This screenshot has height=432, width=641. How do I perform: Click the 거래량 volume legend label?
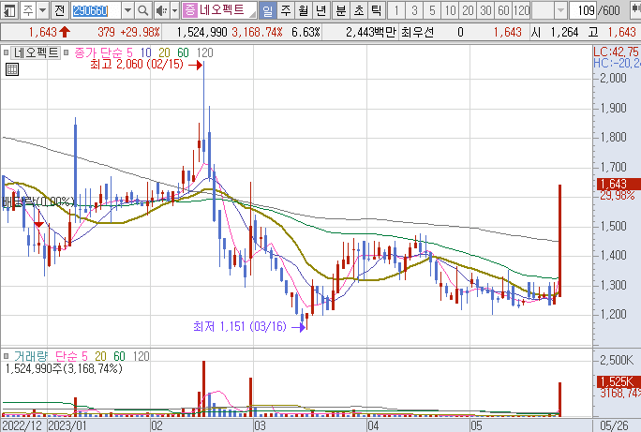coord(31,356)
